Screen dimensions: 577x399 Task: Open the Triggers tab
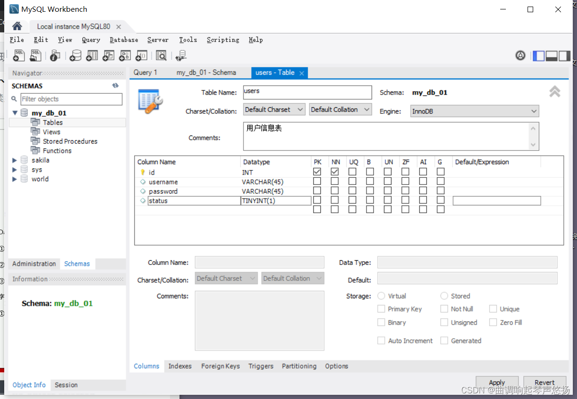click(261, 366)
